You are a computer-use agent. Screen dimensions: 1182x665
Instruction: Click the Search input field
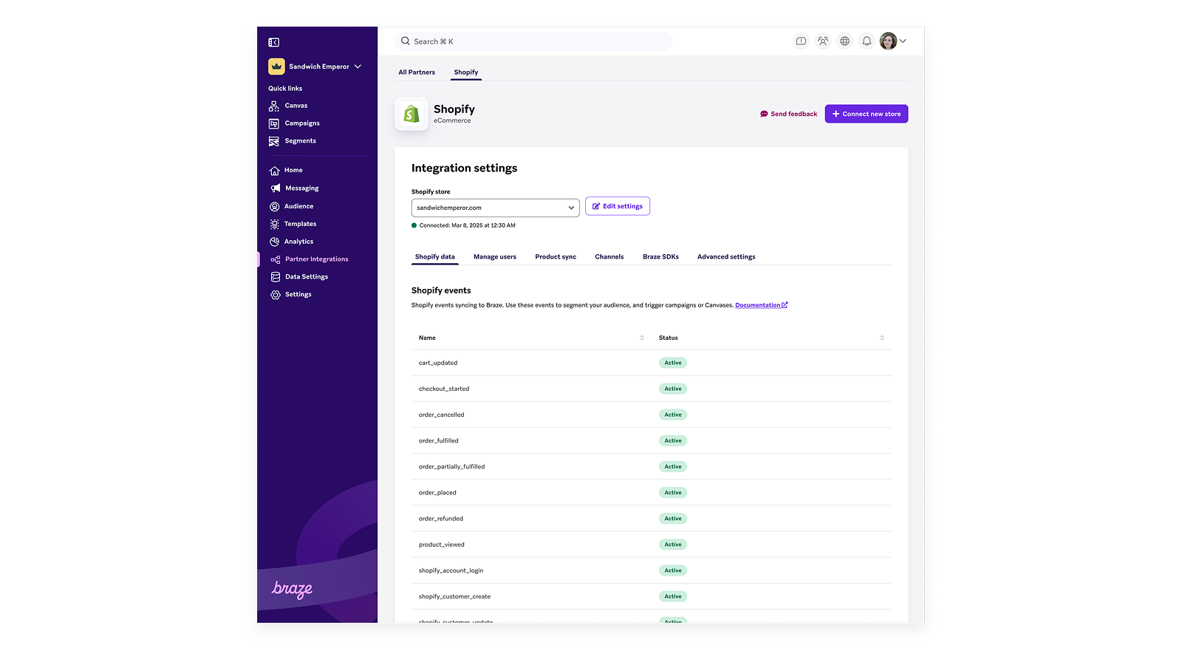pyautogui.click(x=533, y=41)
